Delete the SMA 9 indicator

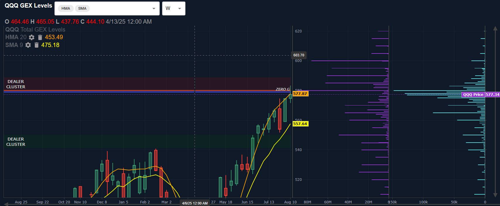37,45
